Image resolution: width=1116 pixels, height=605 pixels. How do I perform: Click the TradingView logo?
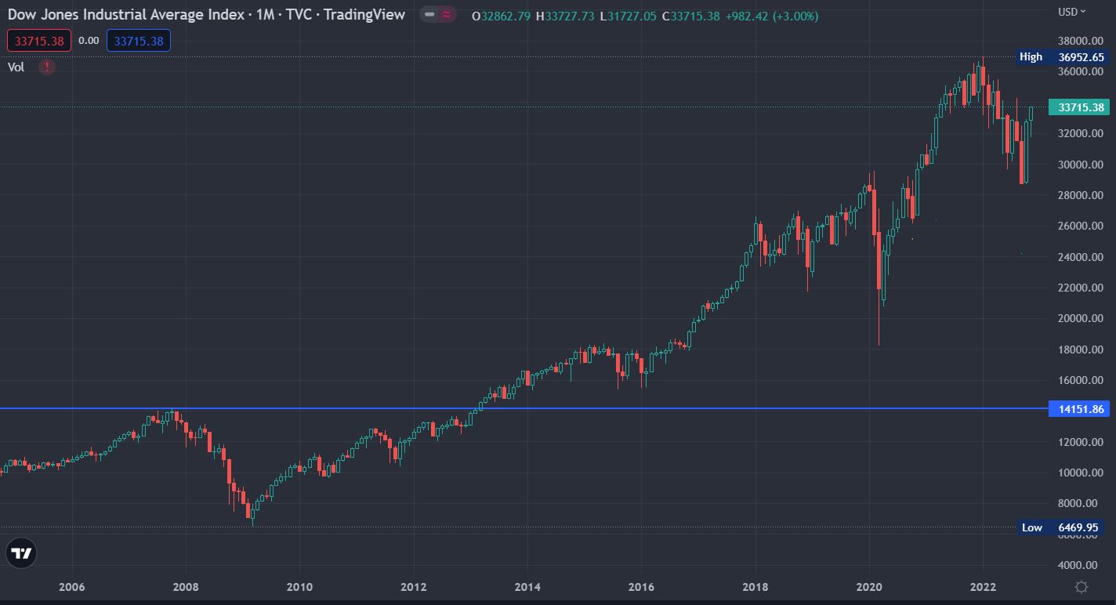21,553
